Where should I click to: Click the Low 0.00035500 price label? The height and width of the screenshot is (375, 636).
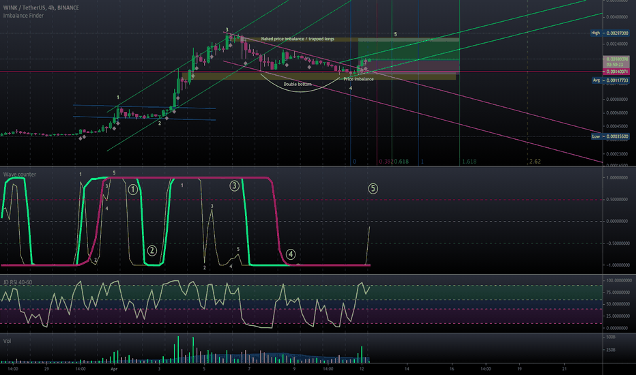(610, 136)
